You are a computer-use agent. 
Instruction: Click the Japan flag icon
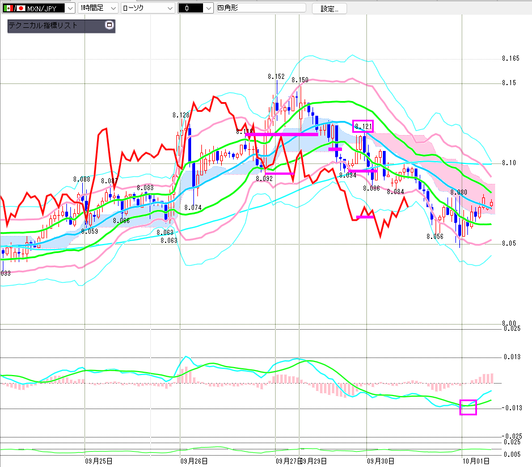click(21, 9)
